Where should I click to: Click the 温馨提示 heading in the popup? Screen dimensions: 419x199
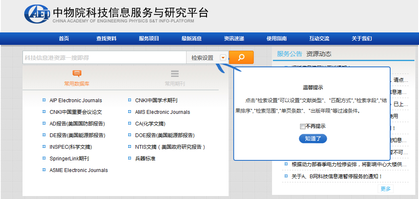tap(313, 88)
